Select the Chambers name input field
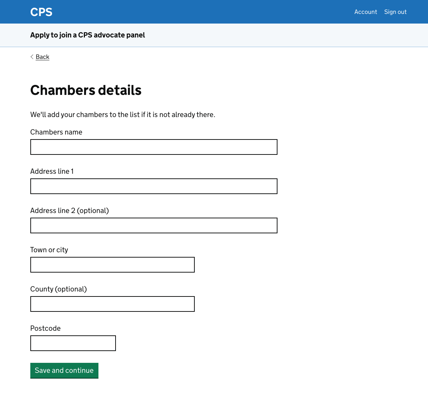This screenshot has width=428, height=406. [x=153, y=147]
